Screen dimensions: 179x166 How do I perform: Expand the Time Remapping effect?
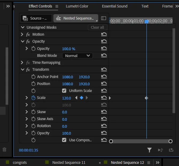(22, 62)
